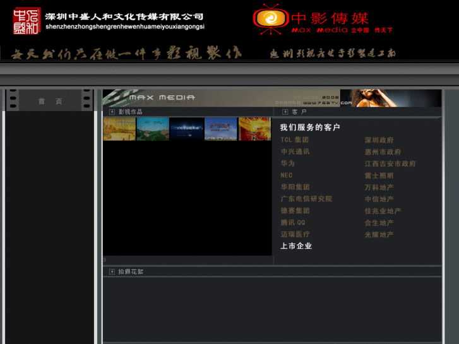Select 迈瑞医疗 client
The height and width of the screenshot is (344, 459).
click(295, 234)
